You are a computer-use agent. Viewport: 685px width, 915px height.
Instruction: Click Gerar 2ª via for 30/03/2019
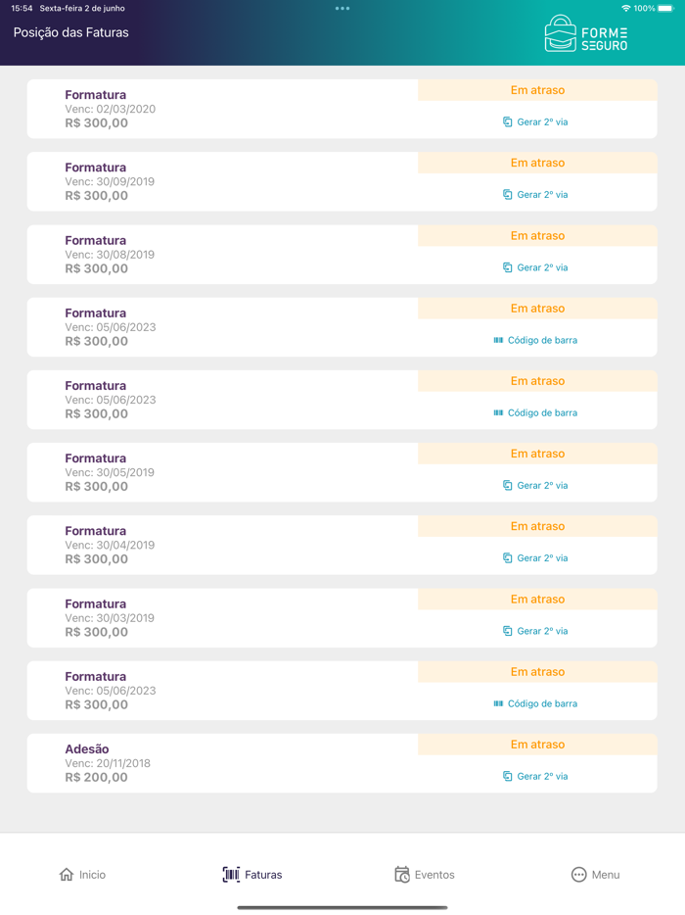[535, 631]
